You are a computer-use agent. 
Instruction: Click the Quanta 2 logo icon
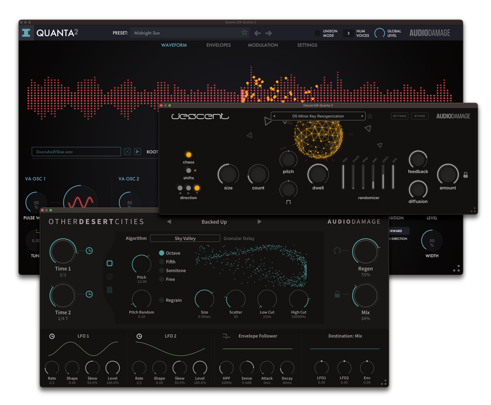(26, 33)
